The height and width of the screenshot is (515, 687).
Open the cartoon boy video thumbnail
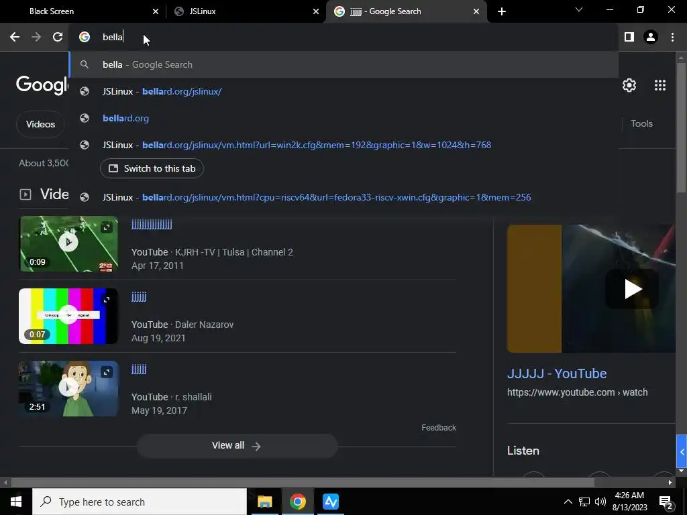68,388
